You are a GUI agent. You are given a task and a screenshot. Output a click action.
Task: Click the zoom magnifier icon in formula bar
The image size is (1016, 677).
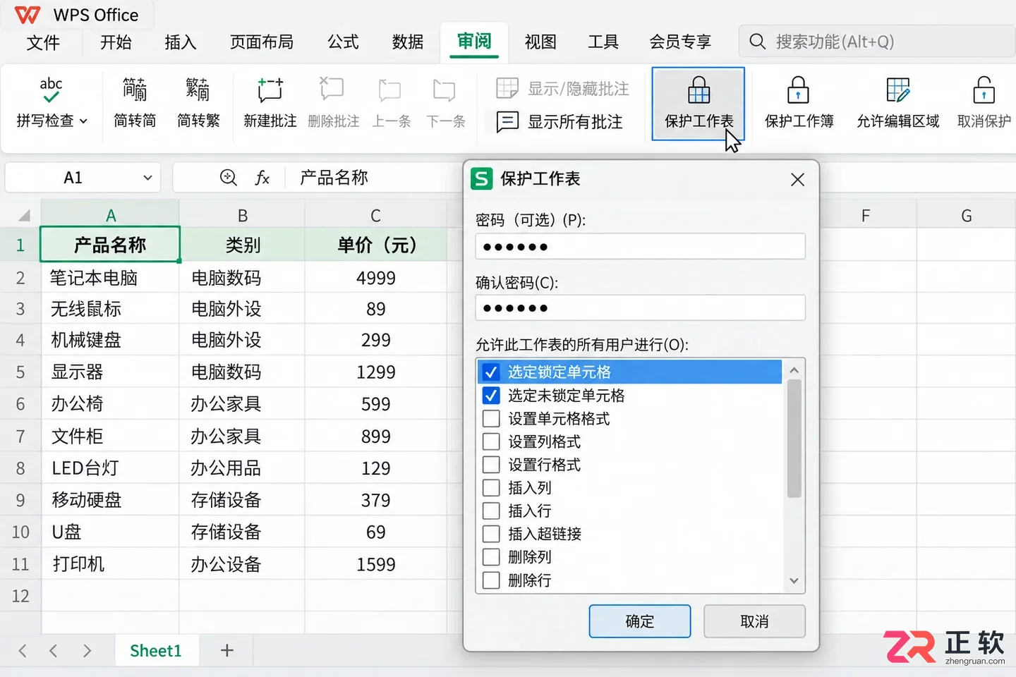pos(229,178)
